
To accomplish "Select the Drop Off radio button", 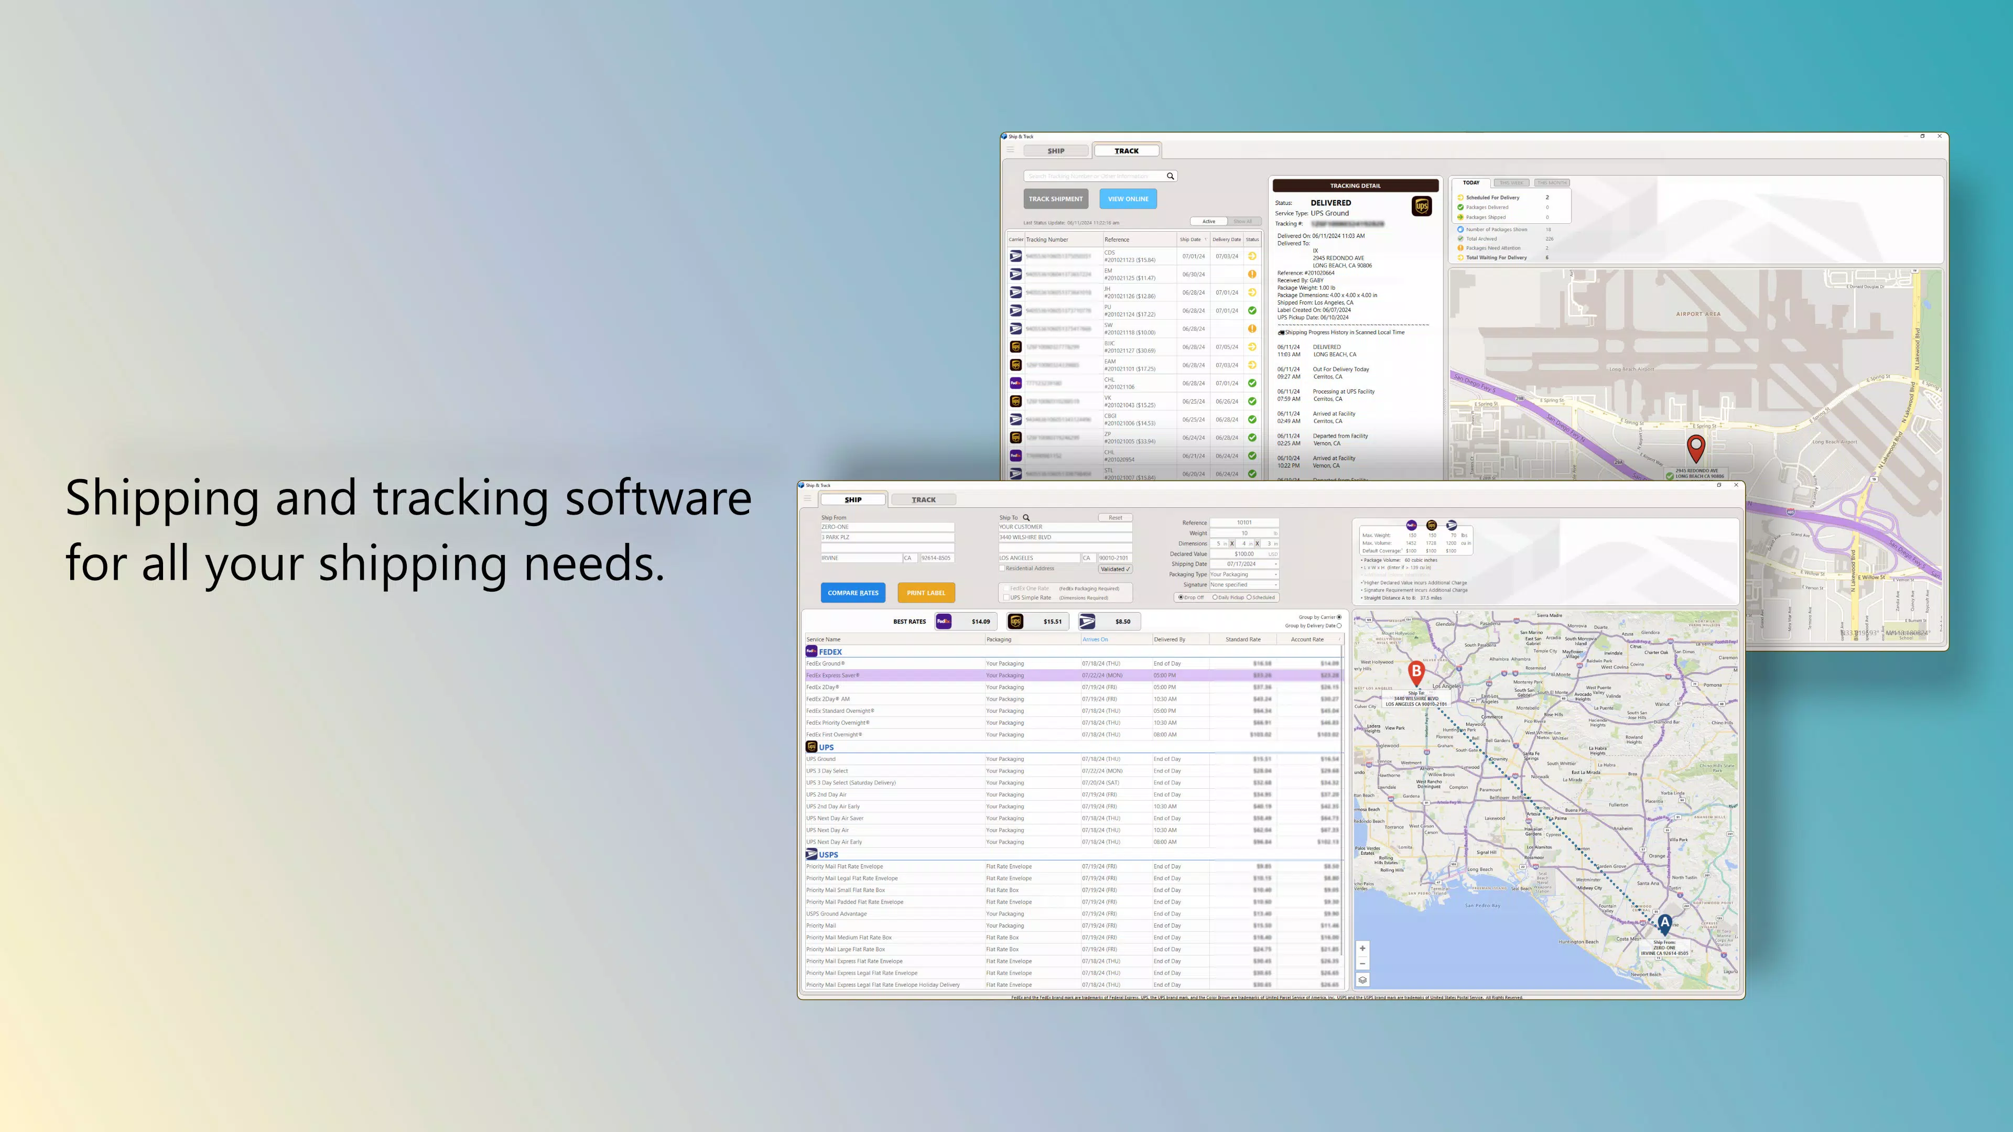I will click(1181, 597).
